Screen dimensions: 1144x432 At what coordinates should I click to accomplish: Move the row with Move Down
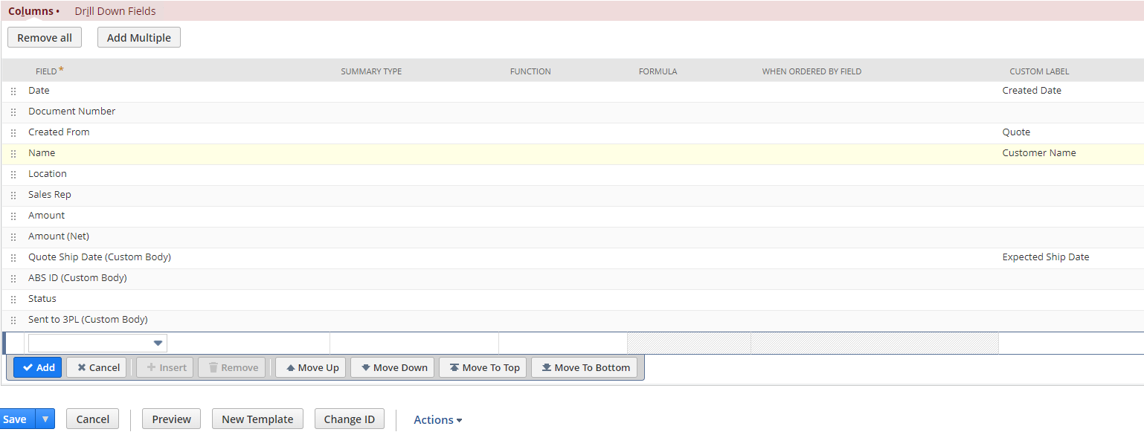[393, 367]
